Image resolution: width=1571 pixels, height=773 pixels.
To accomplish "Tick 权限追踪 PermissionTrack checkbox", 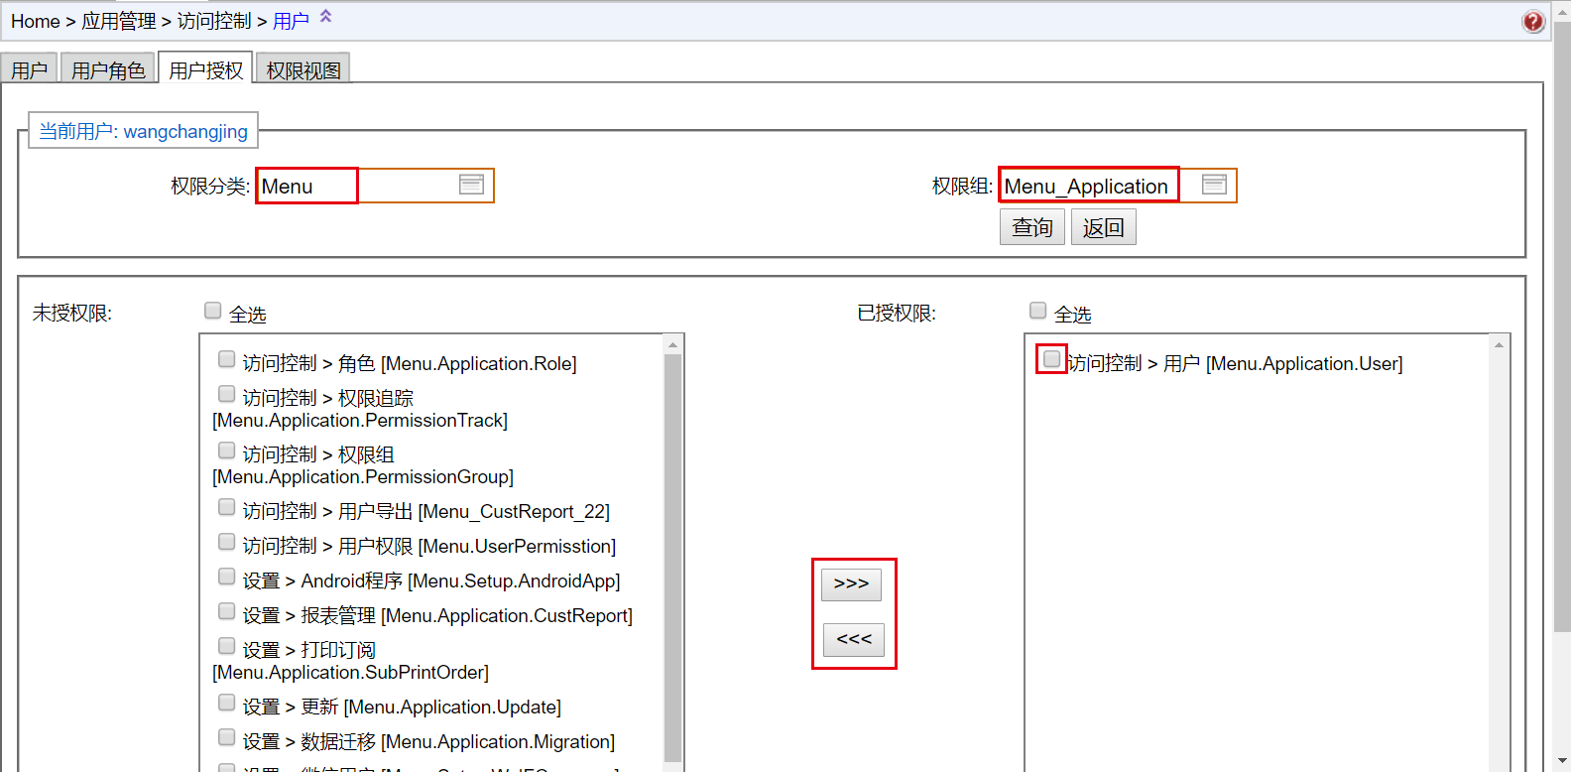I will tap(226, 394).
